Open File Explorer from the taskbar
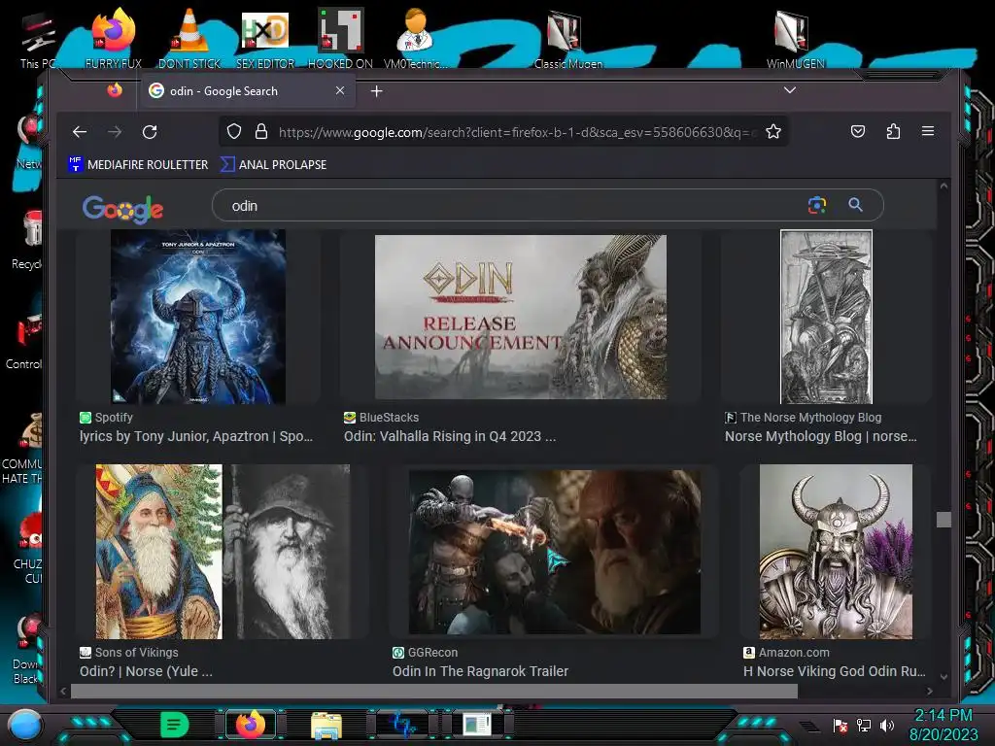995x746 pixels. click(x=326, y=725)
